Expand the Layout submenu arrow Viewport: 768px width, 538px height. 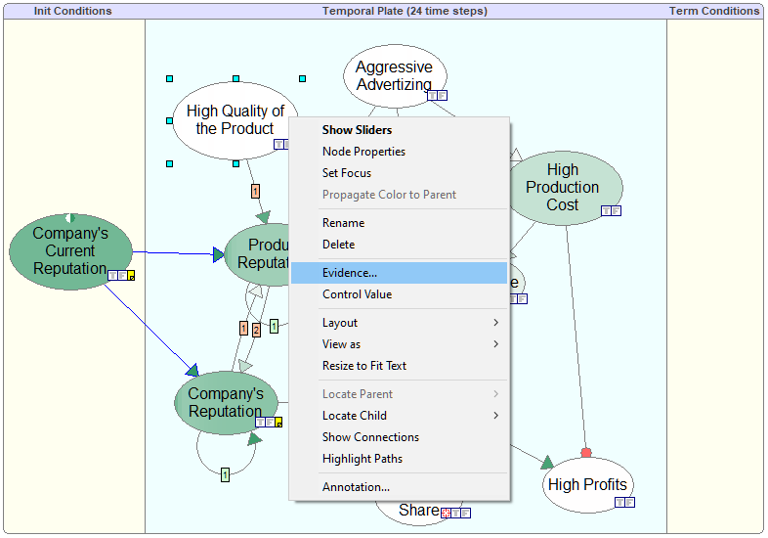[x=495, y=323]
